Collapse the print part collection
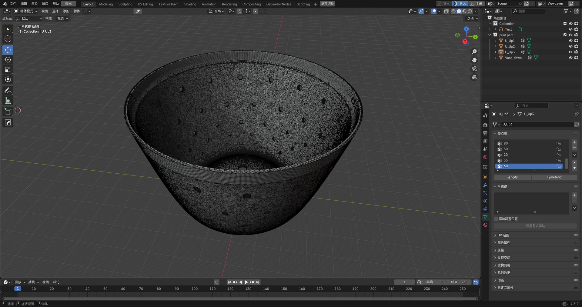582x307 pixels. pos(490,35)
